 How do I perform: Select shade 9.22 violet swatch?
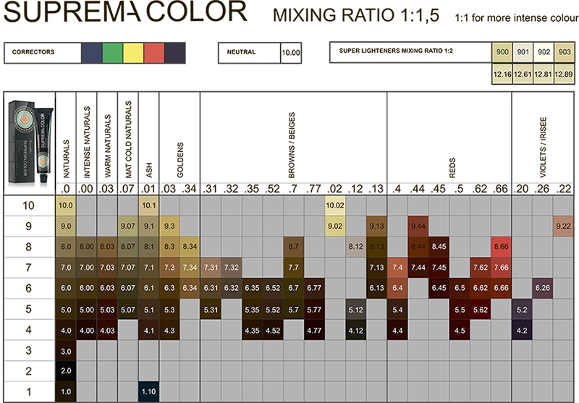click(x=564, y=226)
